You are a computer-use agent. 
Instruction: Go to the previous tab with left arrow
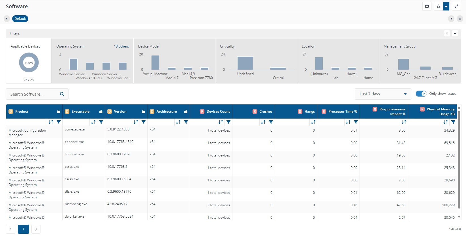(x=7, y=19)
